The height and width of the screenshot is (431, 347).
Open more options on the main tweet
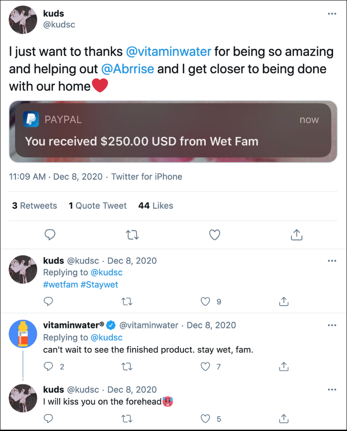pyautogui.click(x=332, y=14)
